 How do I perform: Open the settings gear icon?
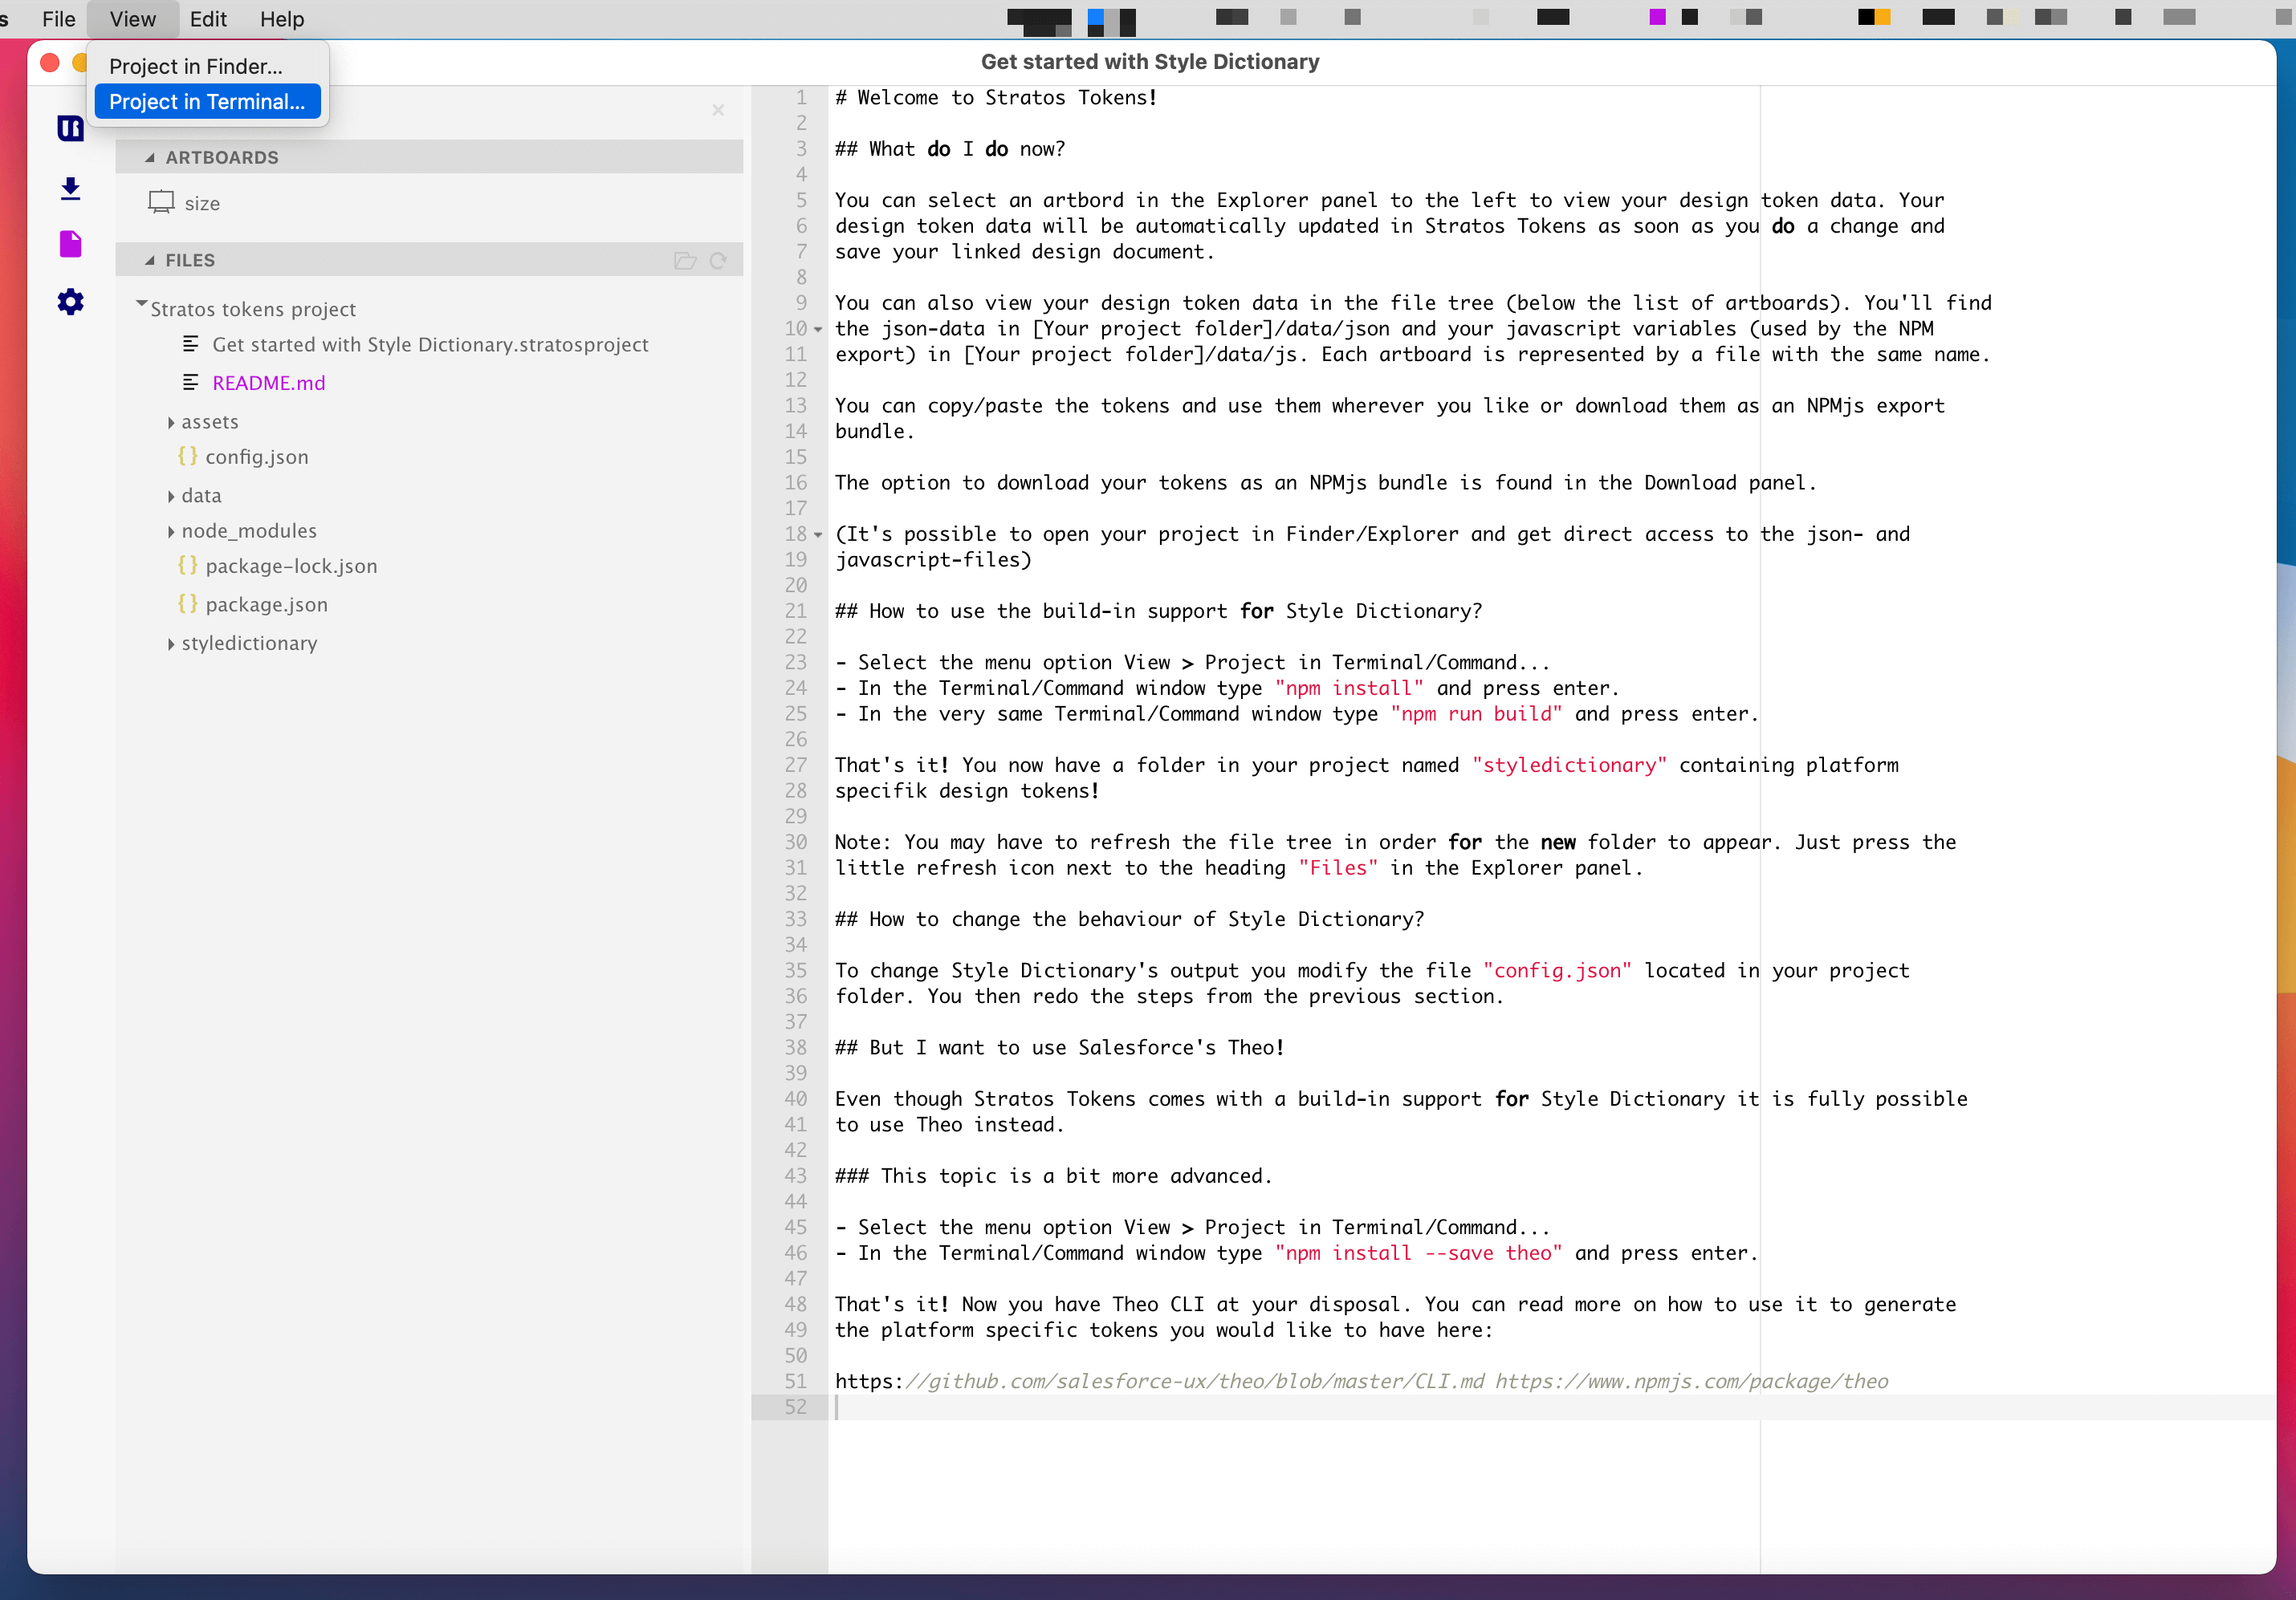[x=70, y=302]
